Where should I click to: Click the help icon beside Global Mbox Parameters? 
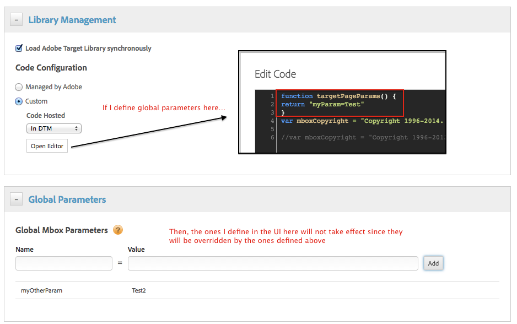pos(118,230)
